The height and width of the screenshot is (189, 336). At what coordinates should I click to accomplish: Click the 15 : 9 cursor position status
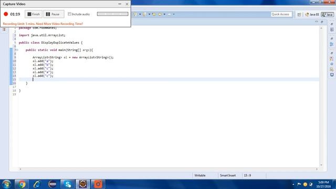(x=247, y=175)
